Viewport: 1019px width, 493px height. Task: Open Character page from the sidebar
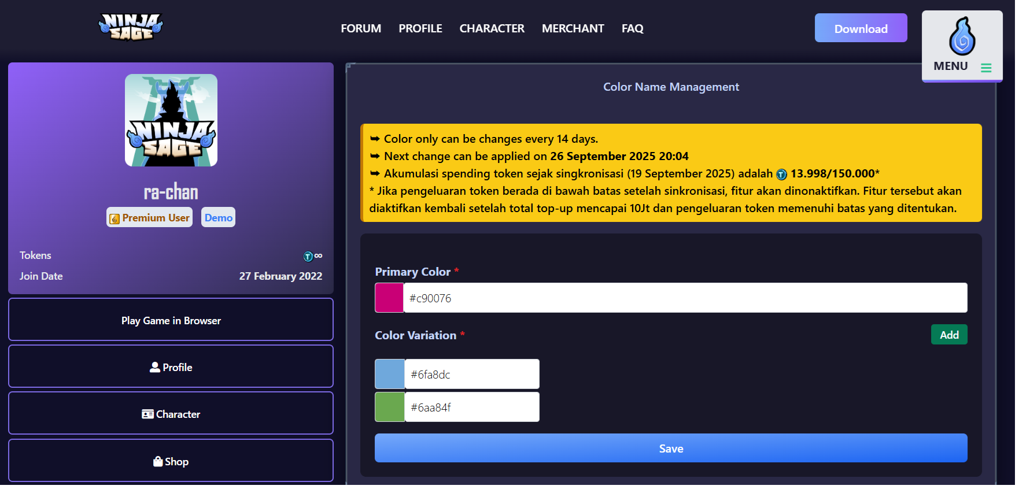171,414
